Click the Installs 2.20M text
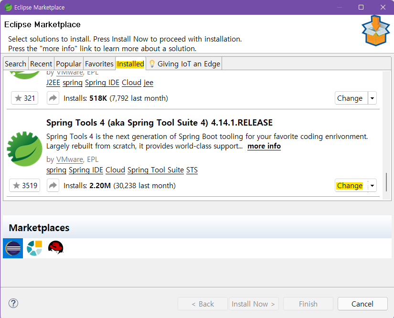The height and width of the screenshot is (318, 394). (119, 186)
